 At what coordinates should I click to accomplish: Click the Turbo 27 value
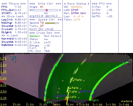point(42,26)
